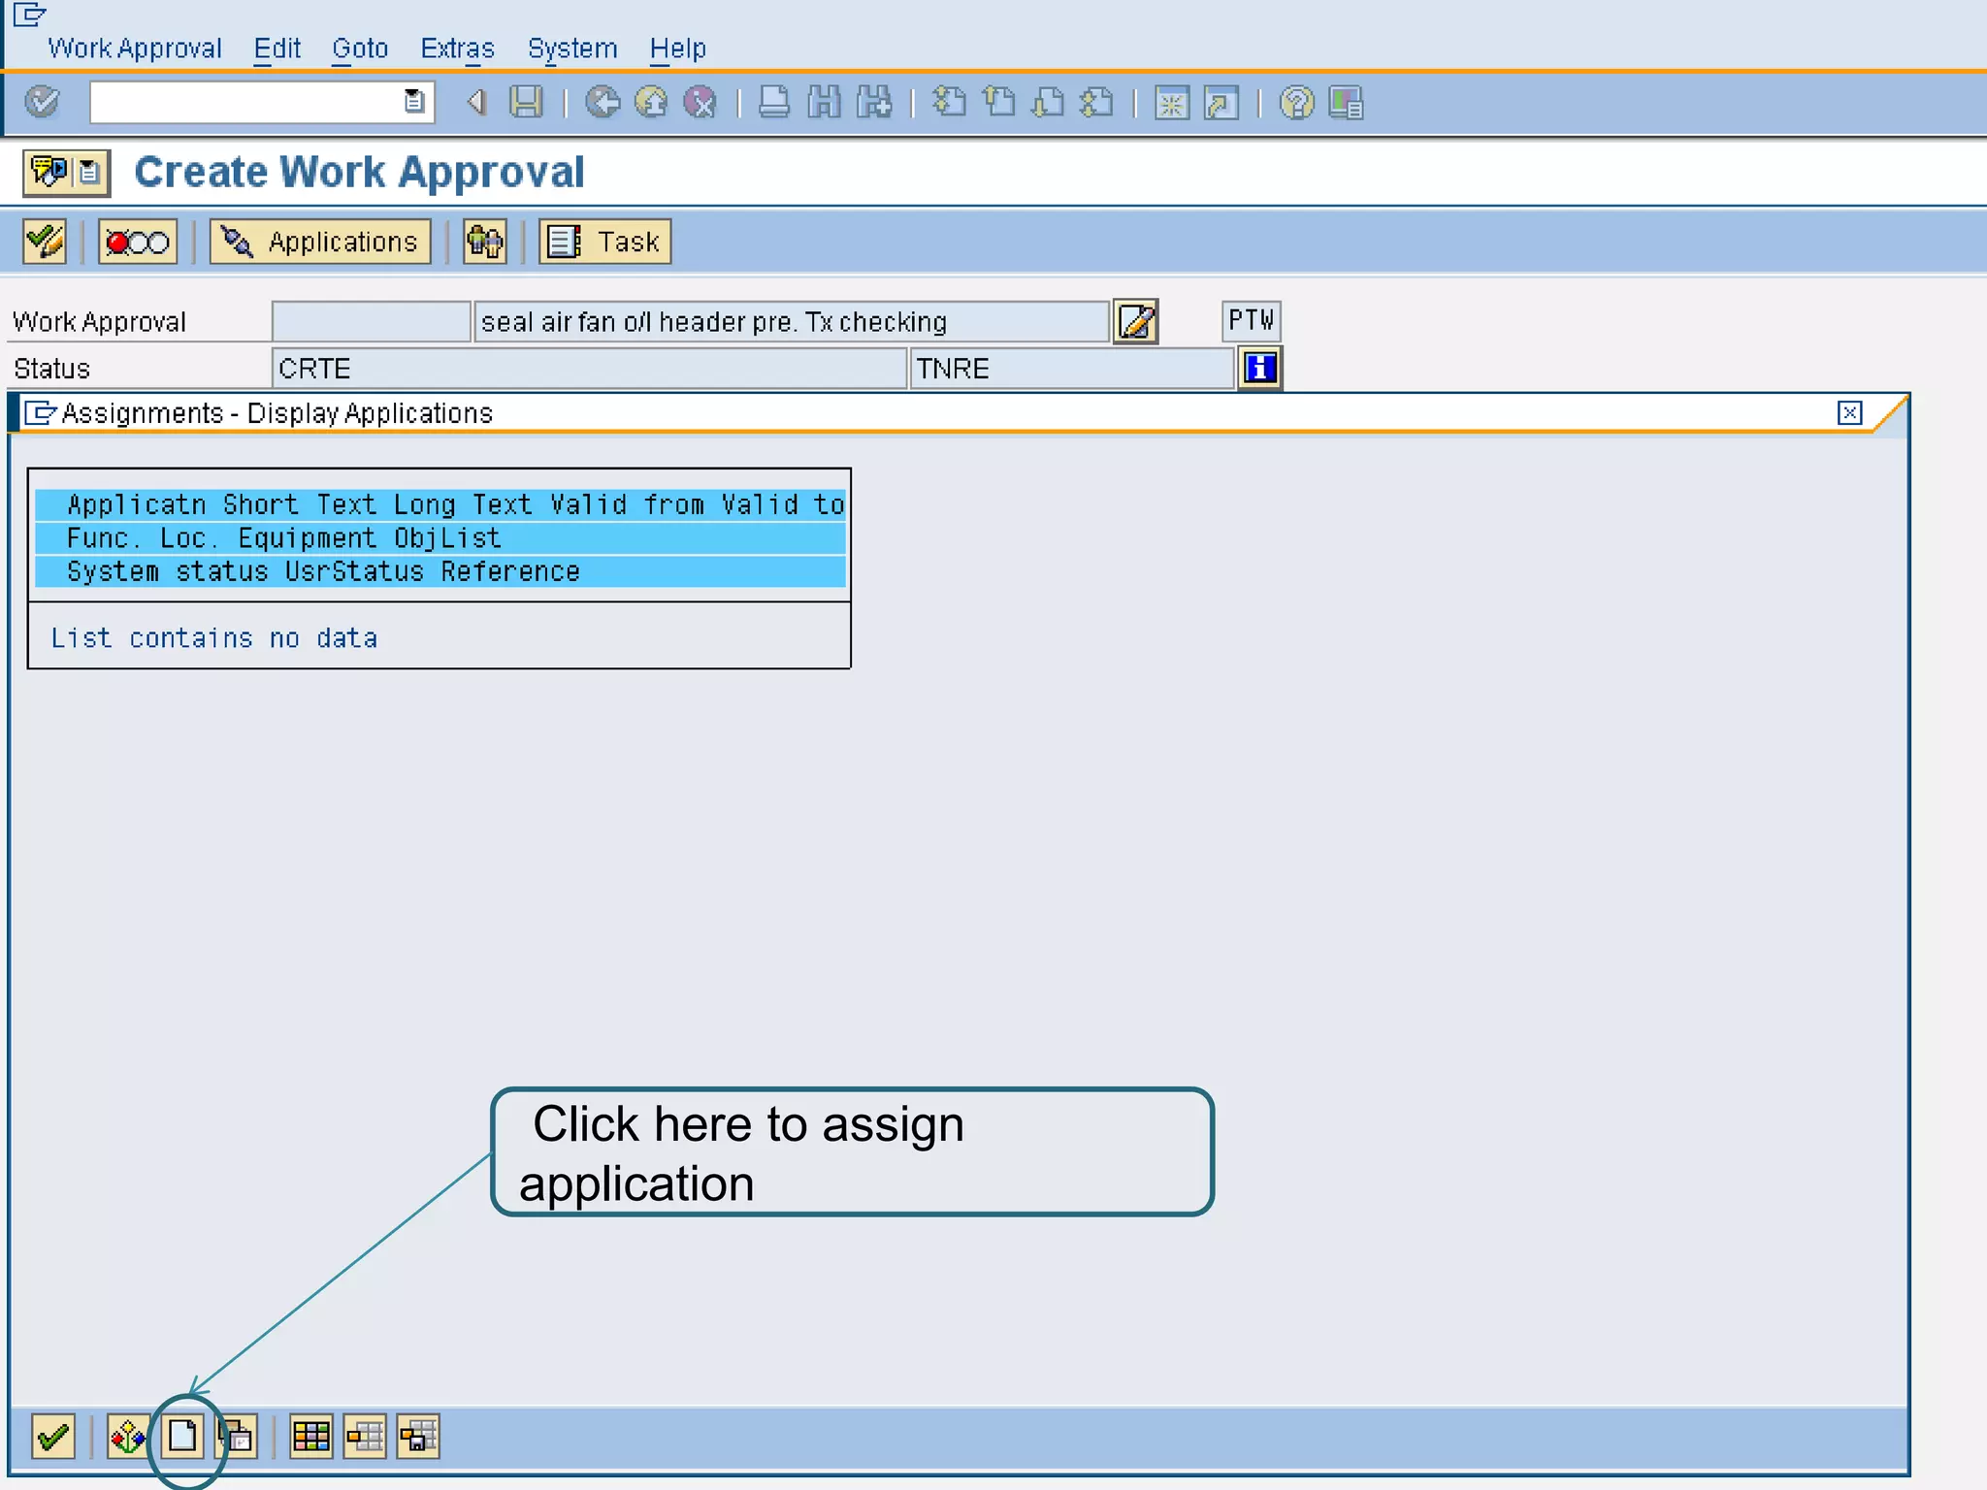The width and height of the screenshot is (1987, 1490).
Task: Open the Help menu
Action: (x=677, y=48)
